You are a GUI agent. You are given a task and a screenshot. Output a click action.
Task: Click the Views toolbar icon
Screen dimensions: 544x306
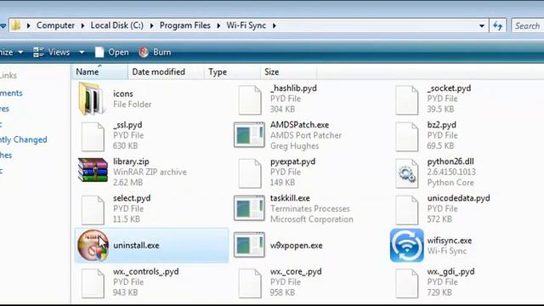[38, 52]
